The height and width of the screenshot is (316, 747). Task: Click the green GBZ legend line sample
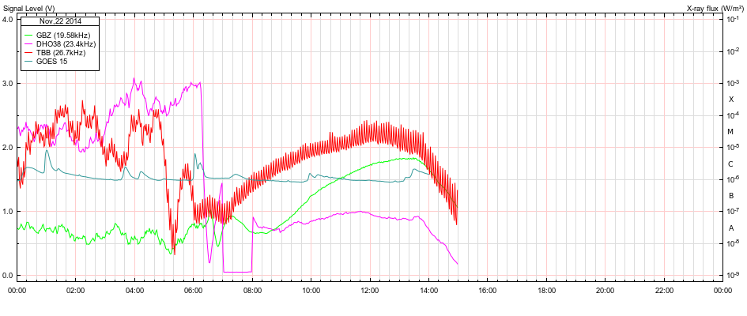coord(28,36)
